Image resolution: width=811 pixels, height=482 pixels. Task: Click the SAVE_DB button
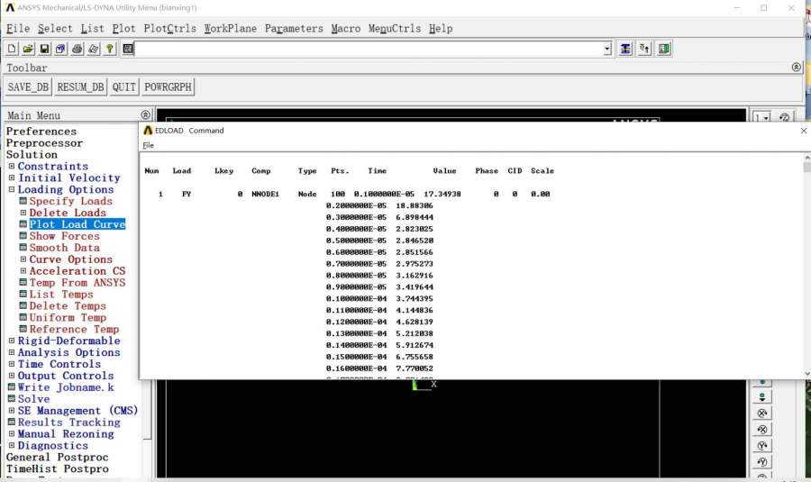tap(28, 87)
